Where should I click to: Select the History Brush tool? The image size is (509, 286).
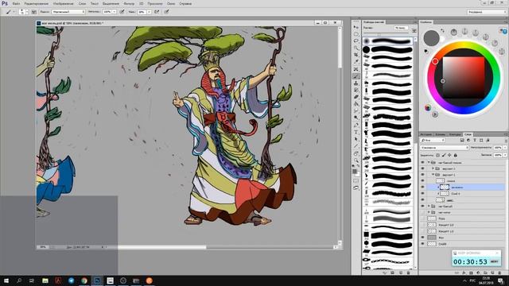pos(356,90)
